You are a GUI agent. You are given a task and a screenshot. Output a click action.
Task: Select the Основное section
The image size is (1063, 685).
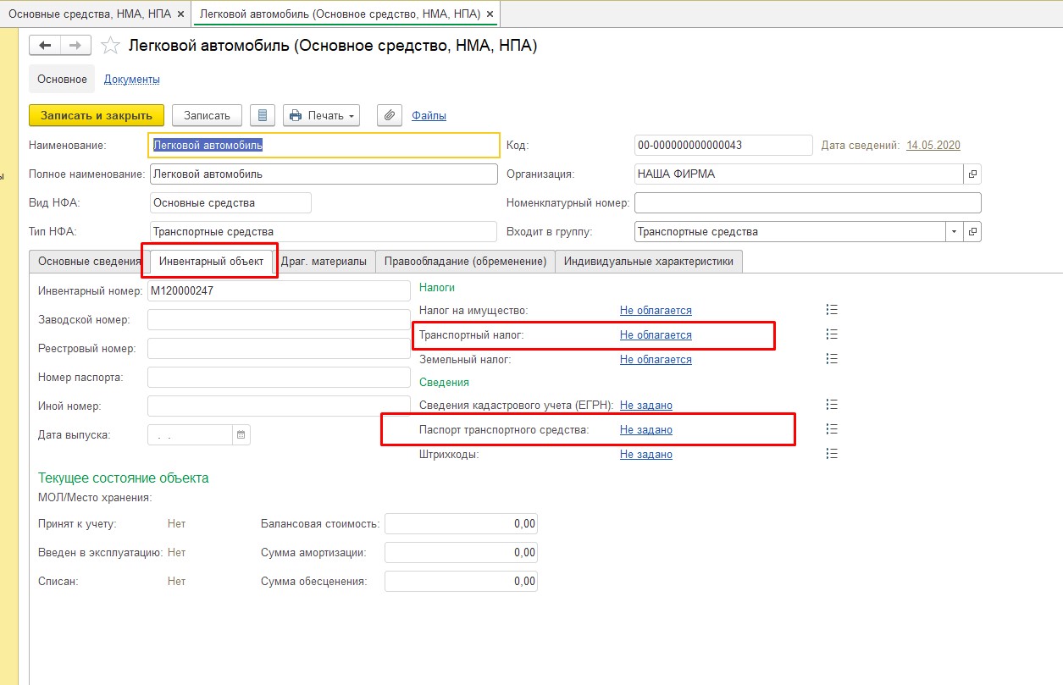point(62,79)
